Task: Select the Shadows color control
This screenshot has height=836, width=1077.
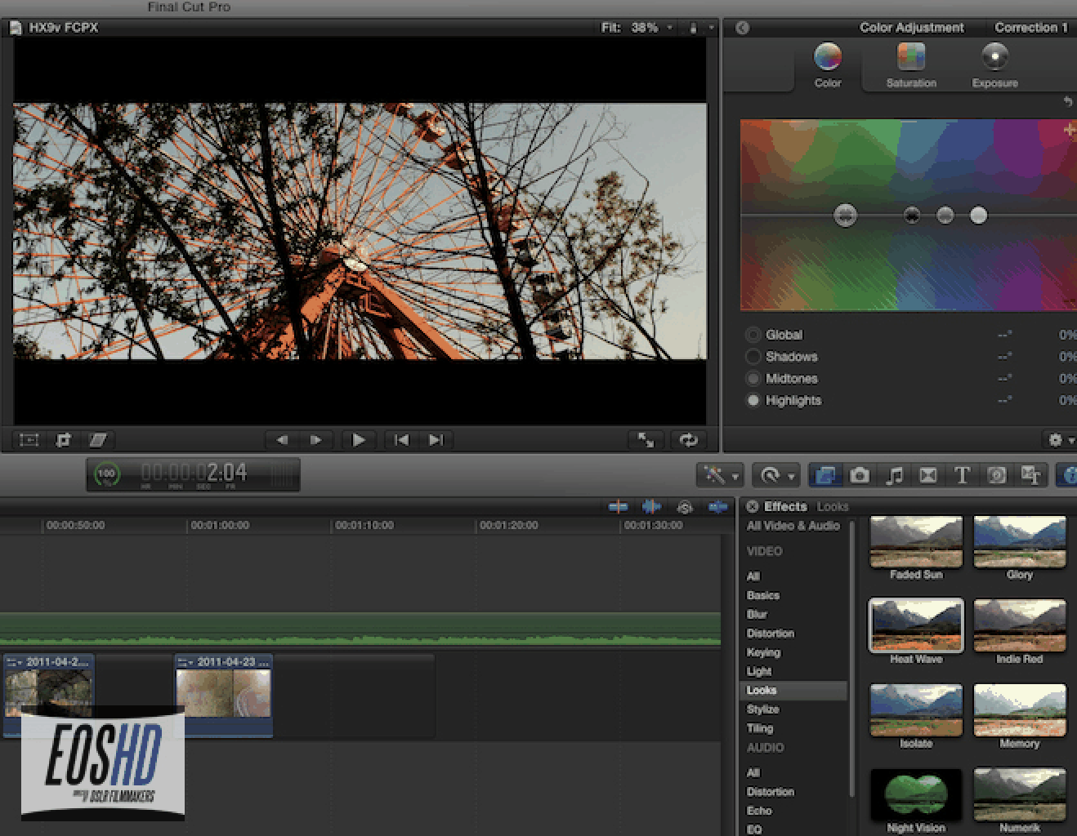Action: [x=753, y=357]
